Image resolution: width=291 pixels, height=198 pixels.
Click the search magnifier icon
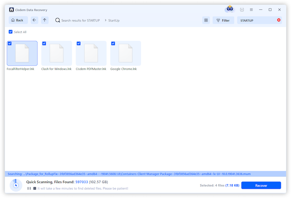(x=57, y=20)
